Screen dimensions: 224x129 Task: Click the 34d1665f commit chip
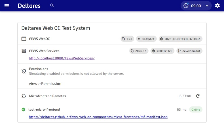point(146,39)
